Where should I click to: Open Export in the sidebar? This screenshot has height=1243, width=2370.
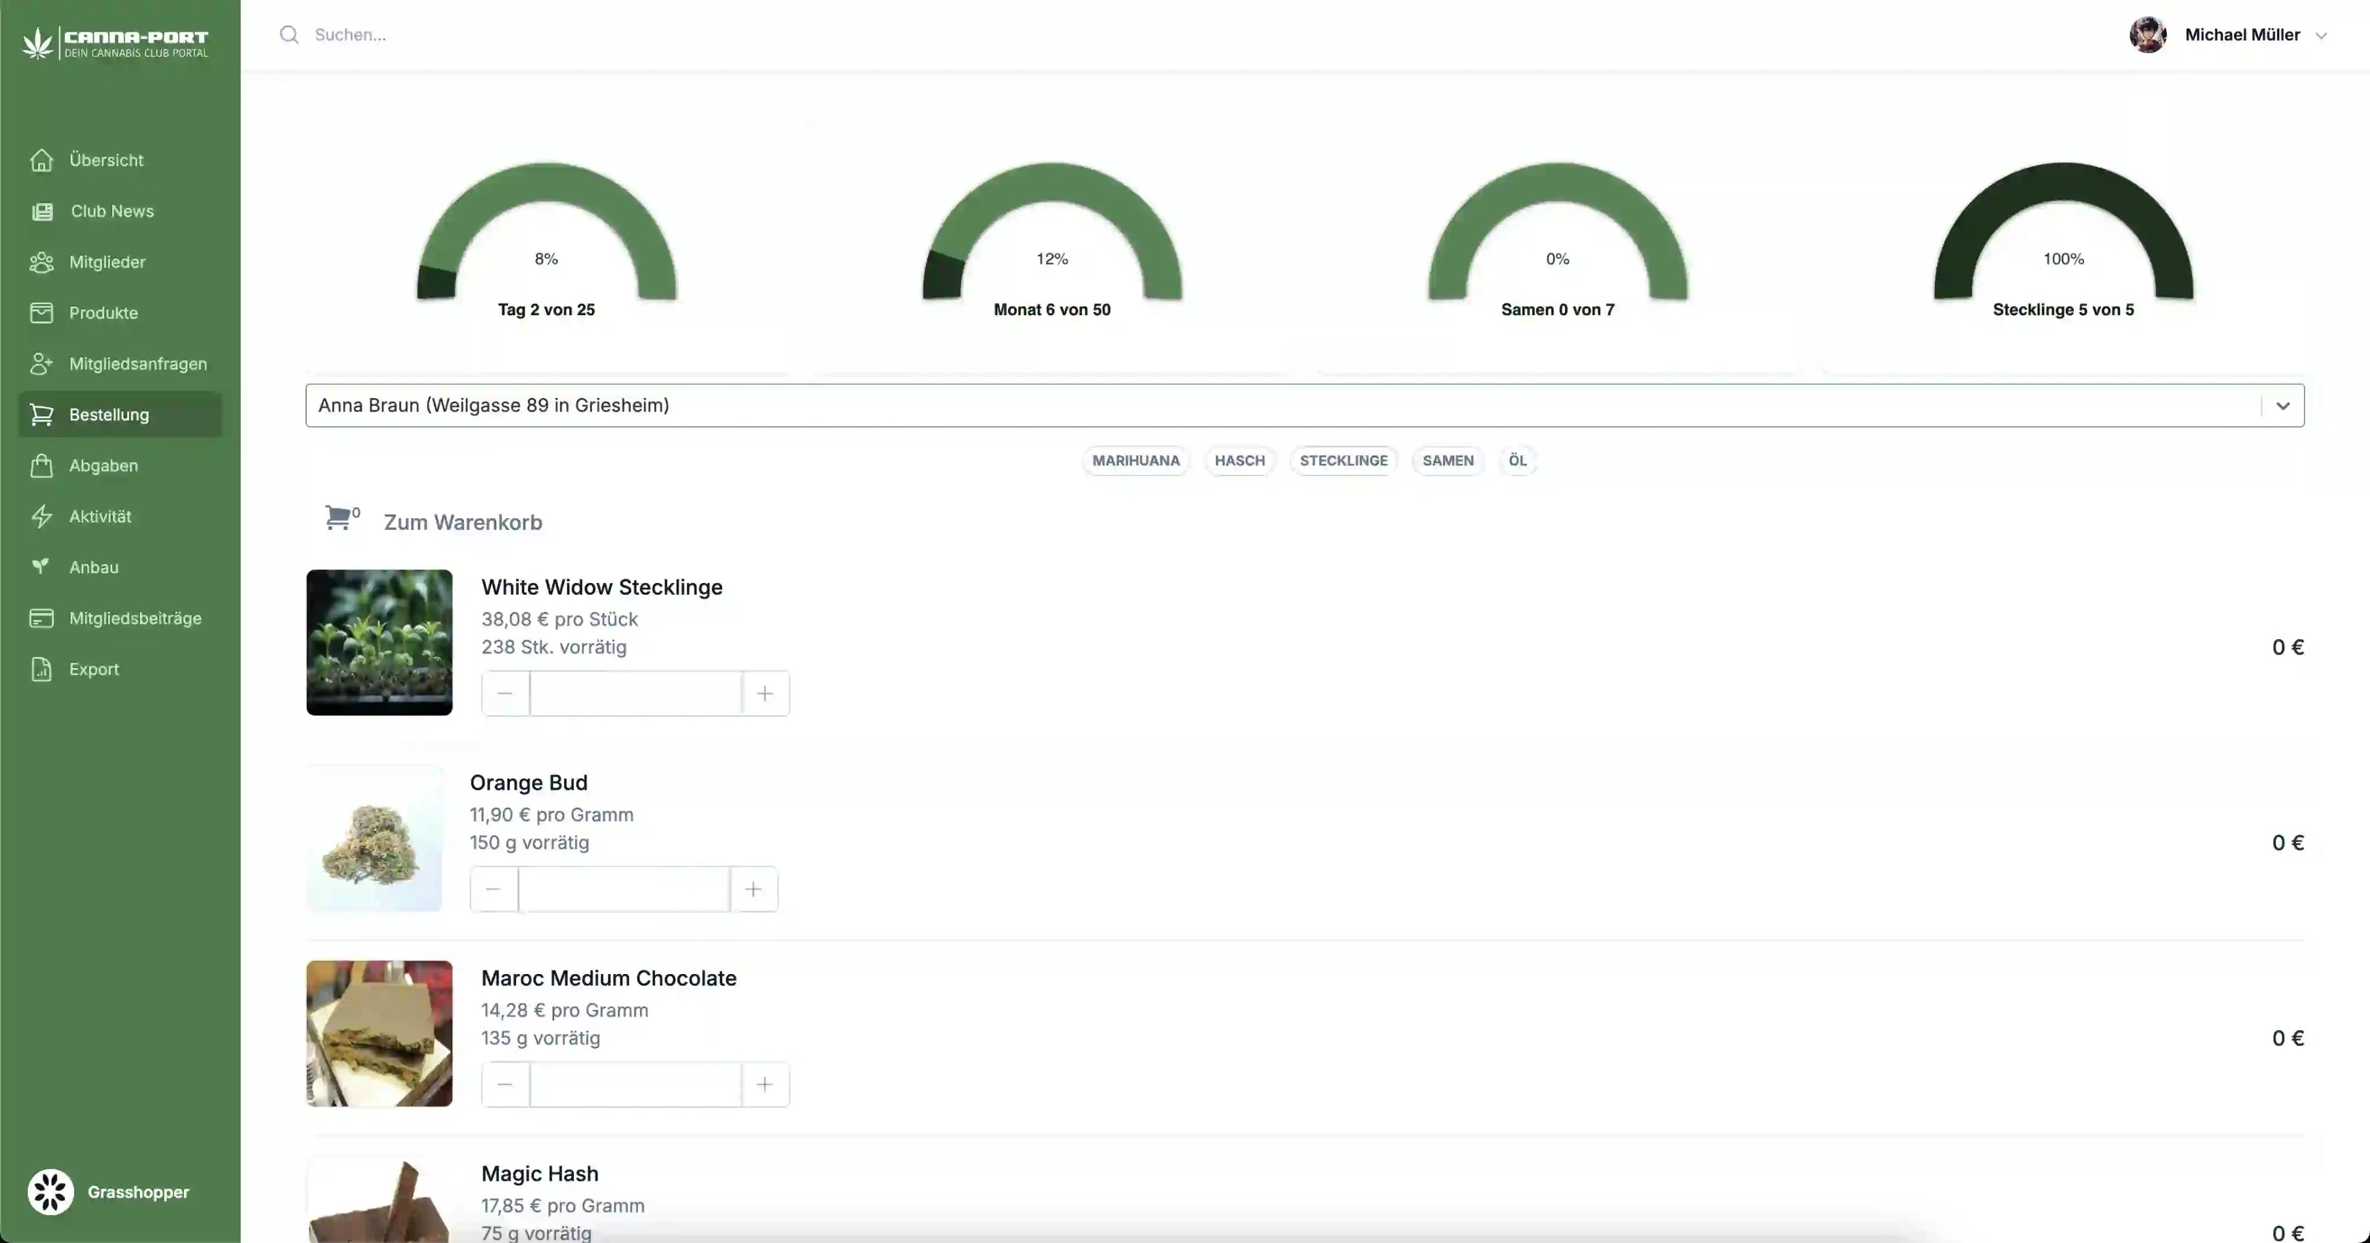pyautogui.click(x=94, y=669)
